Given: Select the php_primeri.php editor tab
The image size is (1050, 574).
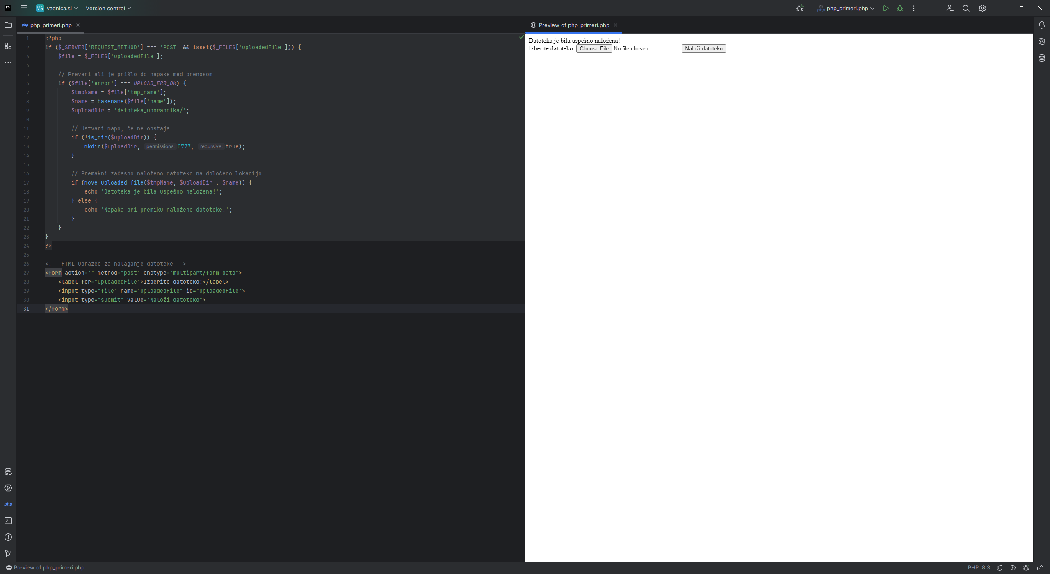Looking at the screenshot, I should pos(50,25).
